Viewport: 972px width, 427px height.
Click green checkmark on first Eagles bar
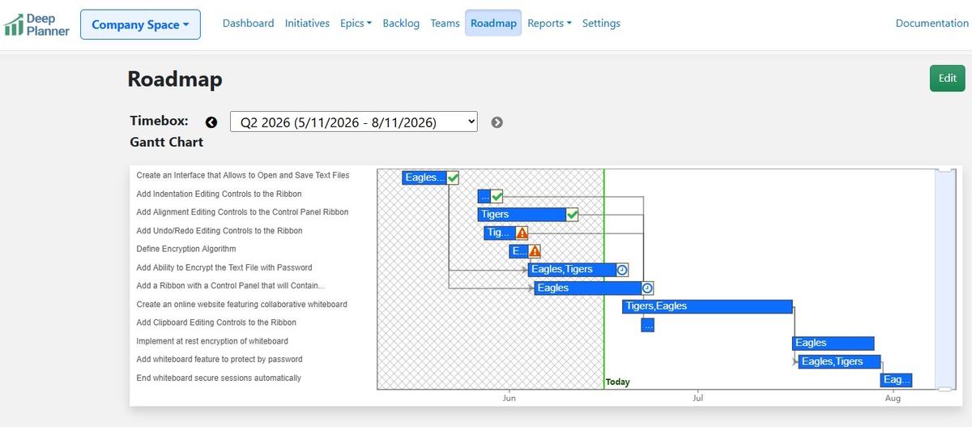[x=453, y=177]
